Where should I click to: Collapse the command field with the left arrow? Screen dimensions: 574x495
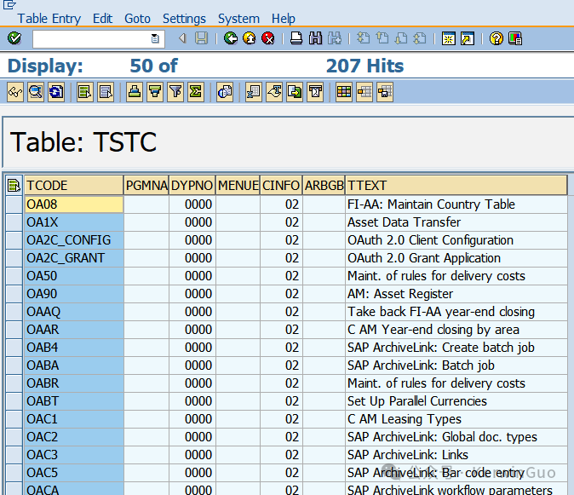pyautogui.click(x=182, y=38)
